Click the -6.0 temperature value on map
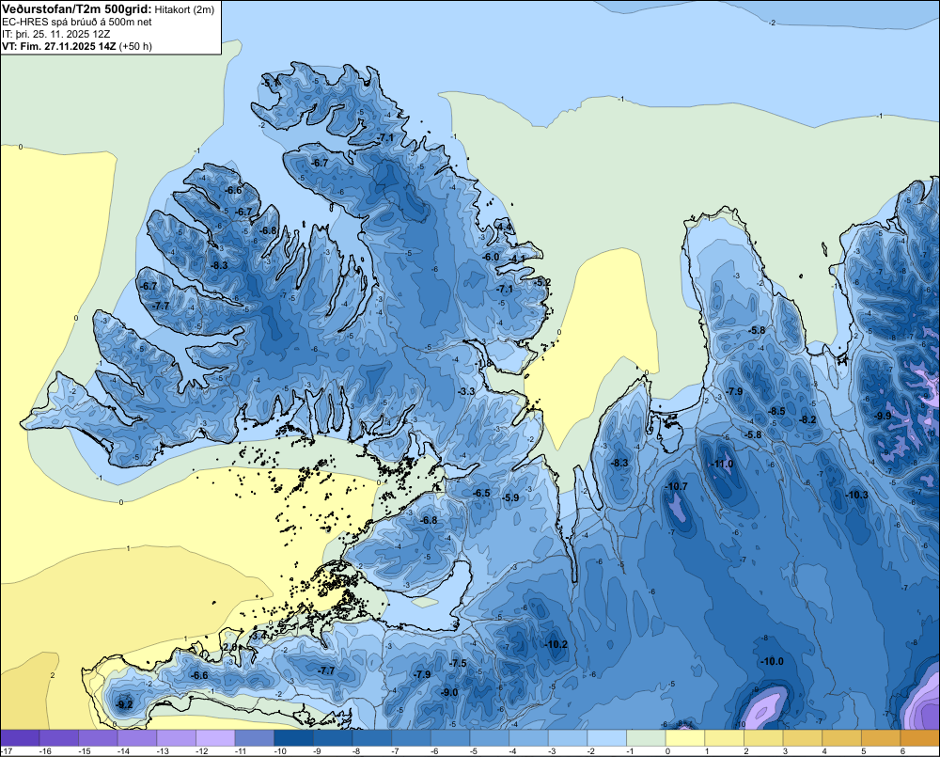The width and height of the screenshot is (940, 757). click(x=491, y=257)
